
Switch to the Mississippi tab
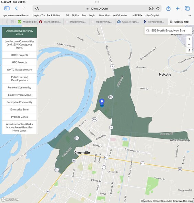pyautogui.click(x=28, y=22)
